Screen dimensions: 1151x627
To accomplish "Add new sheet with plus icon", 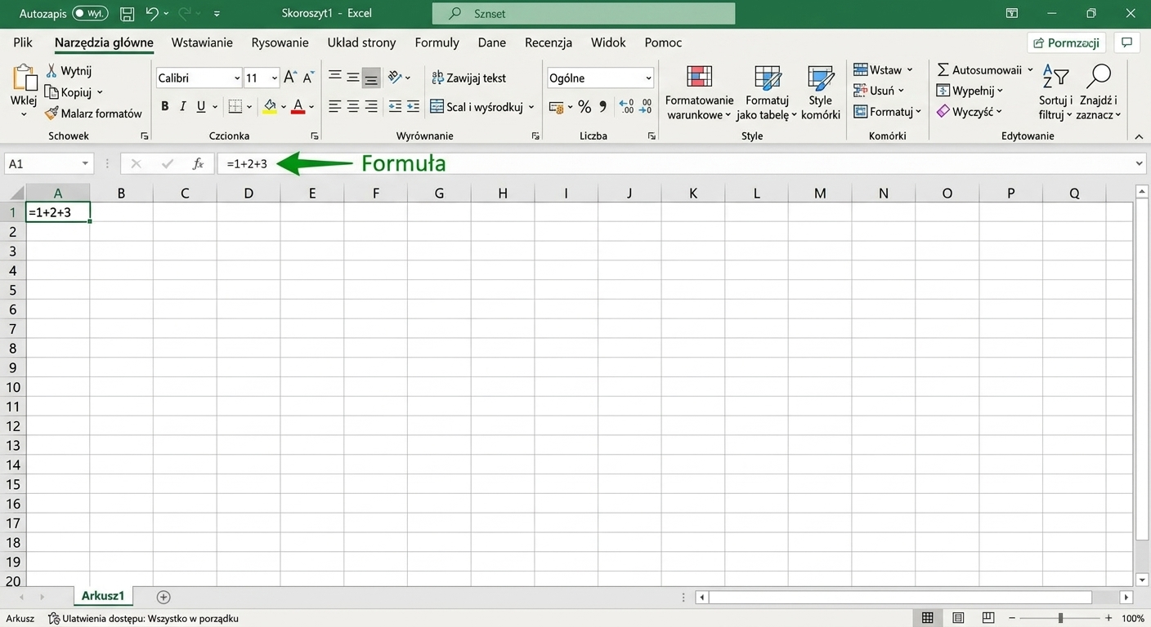I will [163, 597].
